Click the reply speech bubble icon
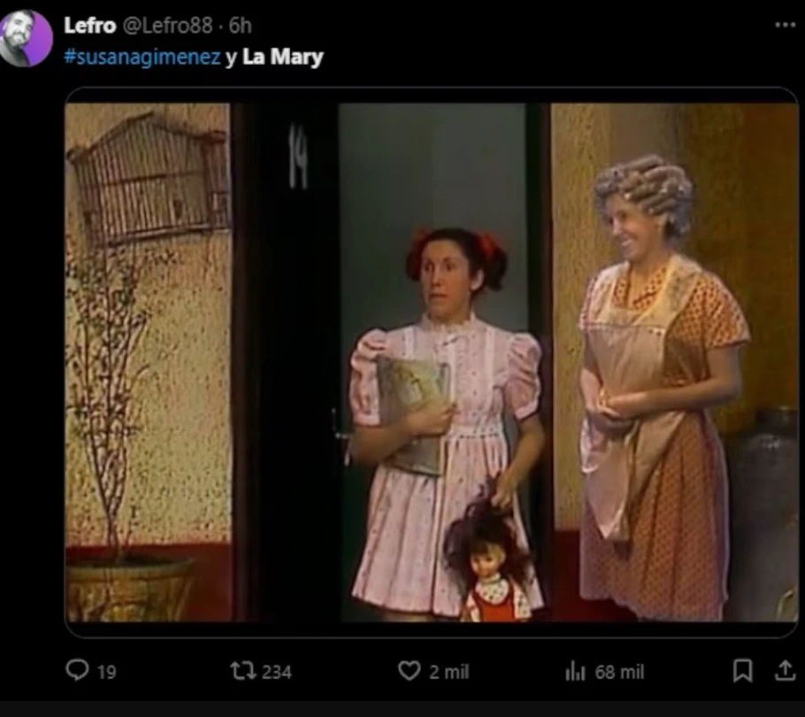This screenshot has height=717, width=805. (77, 670)
